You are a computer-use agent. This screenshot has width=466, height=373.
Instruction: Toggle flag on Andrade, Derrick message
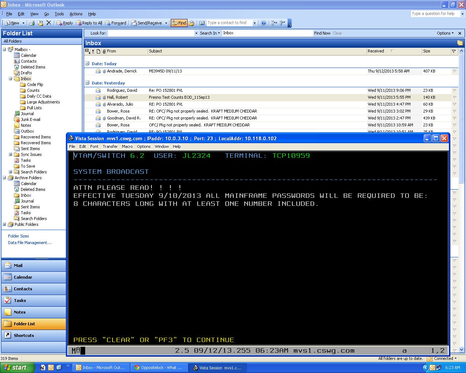pos(454,71)
